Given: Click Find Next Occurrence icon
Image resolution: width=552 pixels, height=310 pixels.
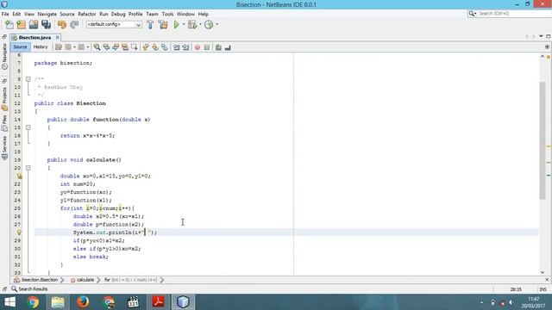Looking at the screenshot, I should (116, 47).
